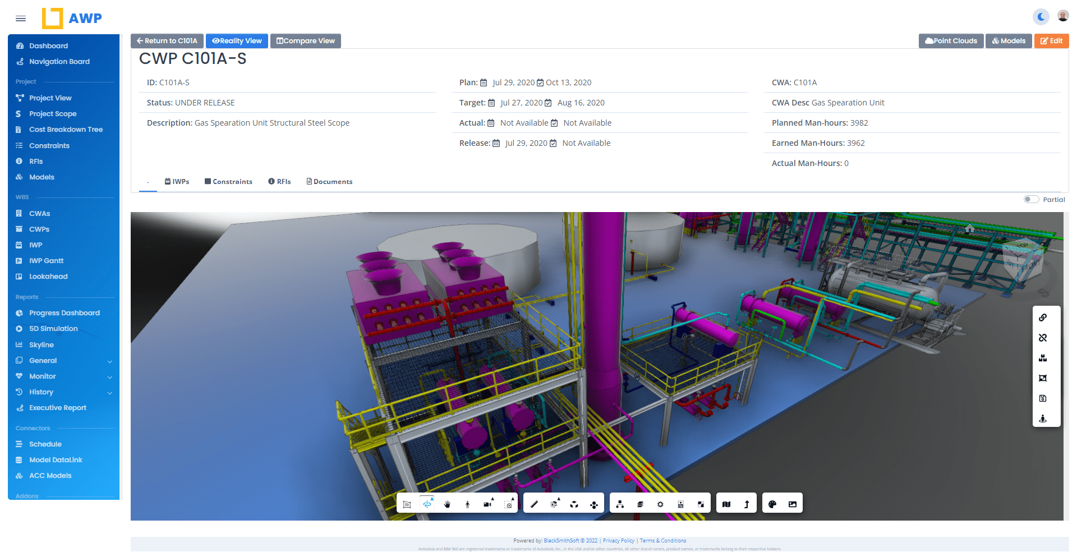Expand the History reports menu

coord(64,392)
